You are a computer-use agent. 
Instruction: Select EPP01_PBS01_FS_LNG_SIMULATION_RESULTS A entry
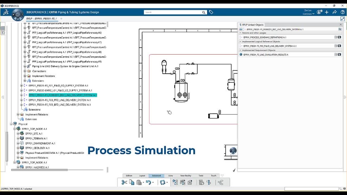[266, 55]
